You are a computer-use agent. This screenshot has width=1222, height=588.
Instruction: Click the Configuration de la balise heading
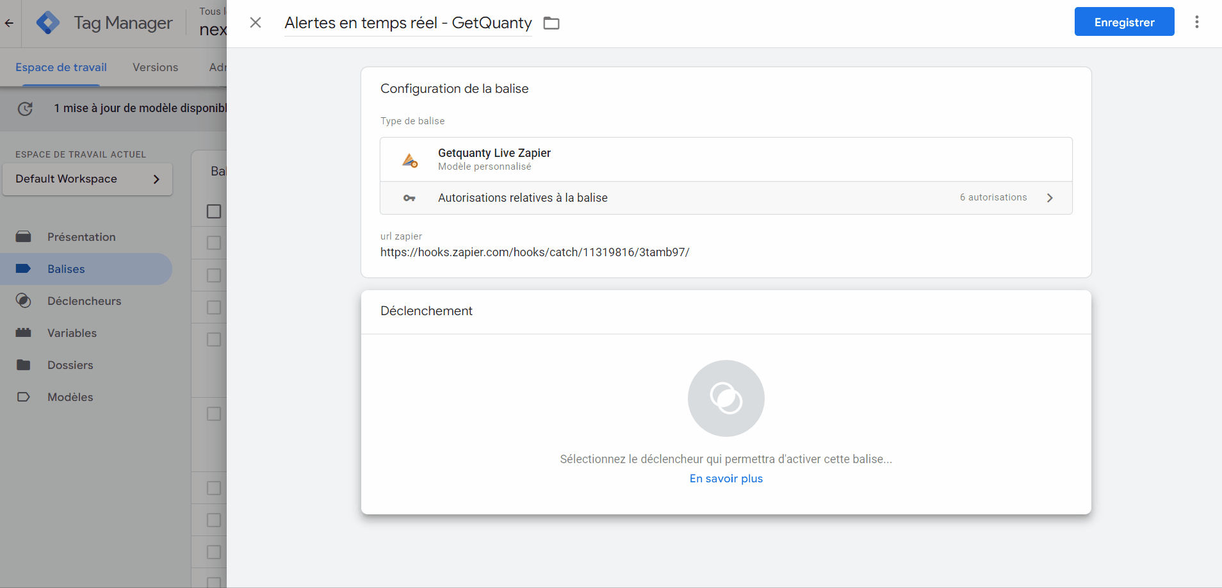coord(454,88)
